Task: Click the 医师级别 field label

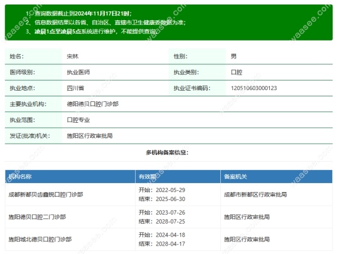Action: (x=22, y=72)
